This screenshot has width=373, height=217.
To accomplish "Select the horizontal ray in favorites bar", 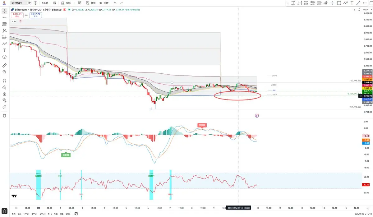I will pos(365,3).
